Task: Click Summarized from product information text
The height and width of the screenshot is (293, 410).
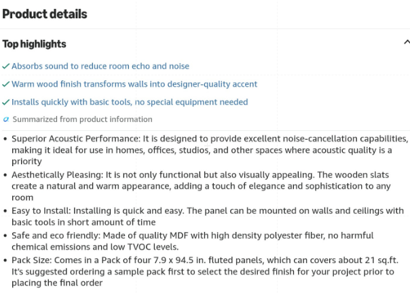Action: click(x=82, y=119)
